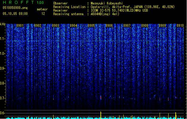The width and height of the screenshot is (187, 119).
Task: Click the yellow power spike at 0903
Action: (x=53, y=117)
